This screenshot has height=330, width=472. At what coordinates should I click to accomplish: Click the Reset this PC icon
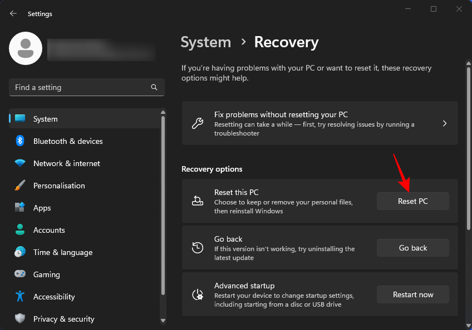pos(198,201)
